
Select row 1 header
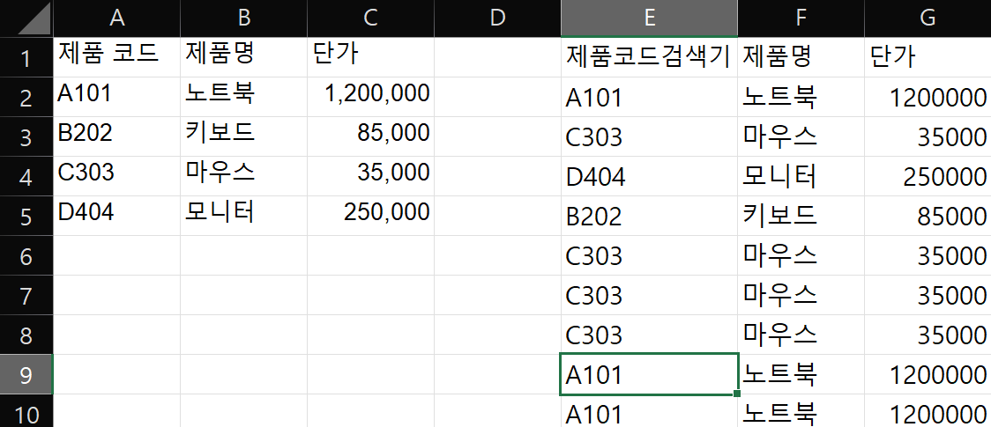click(26, 57)
